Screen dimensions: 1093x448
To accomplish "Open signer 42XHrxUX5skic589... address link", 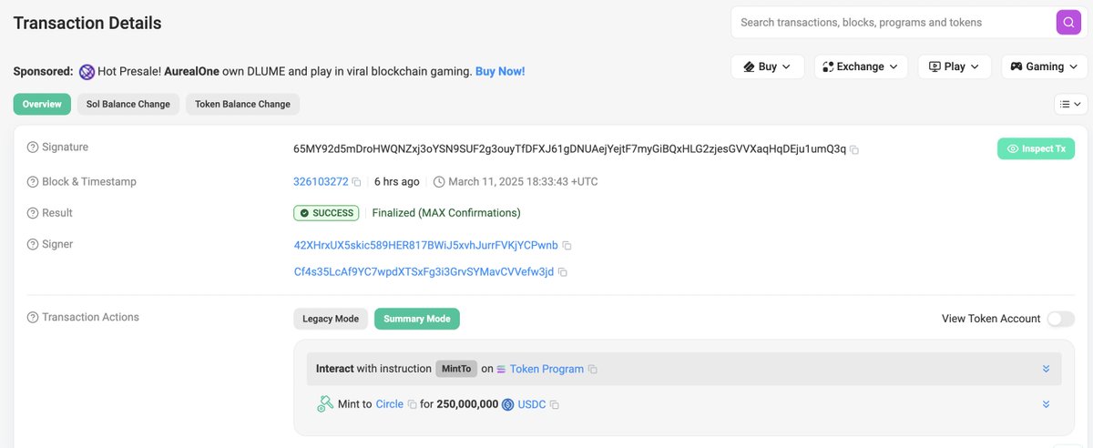I will [x=425, y=246].
